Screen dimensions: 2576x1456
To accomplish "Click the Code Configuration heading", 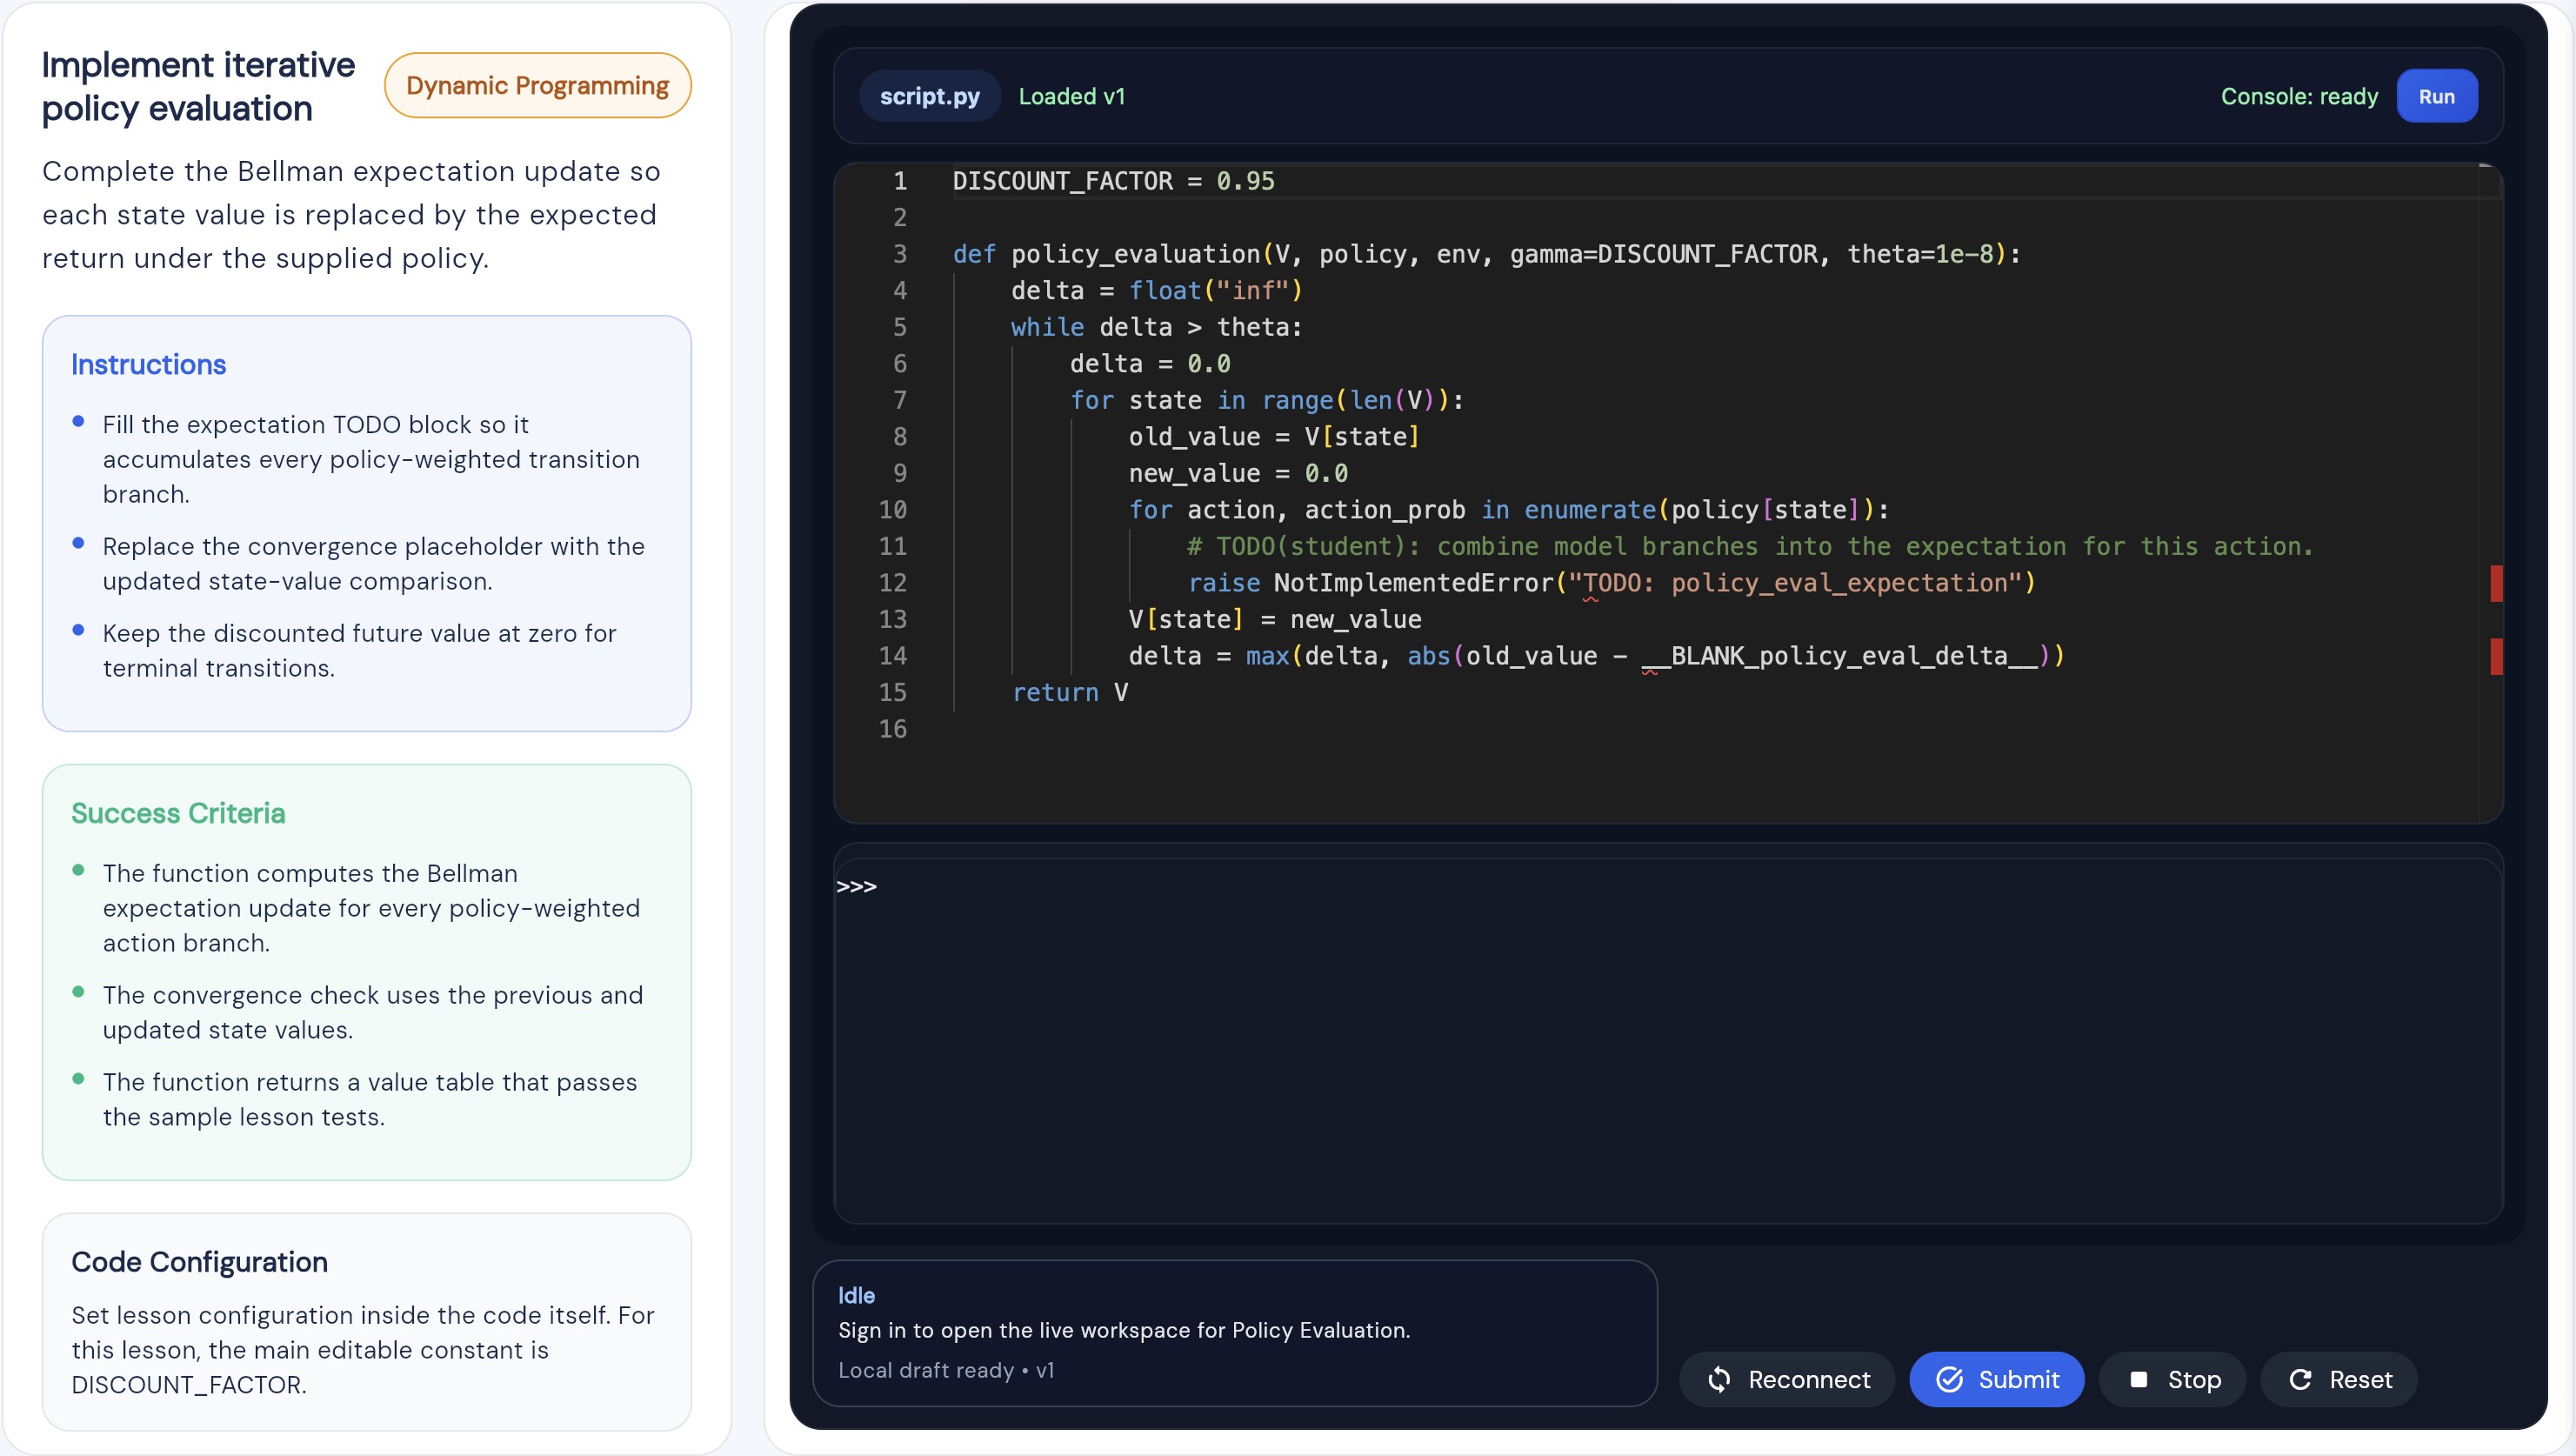I will [199, 1262].
